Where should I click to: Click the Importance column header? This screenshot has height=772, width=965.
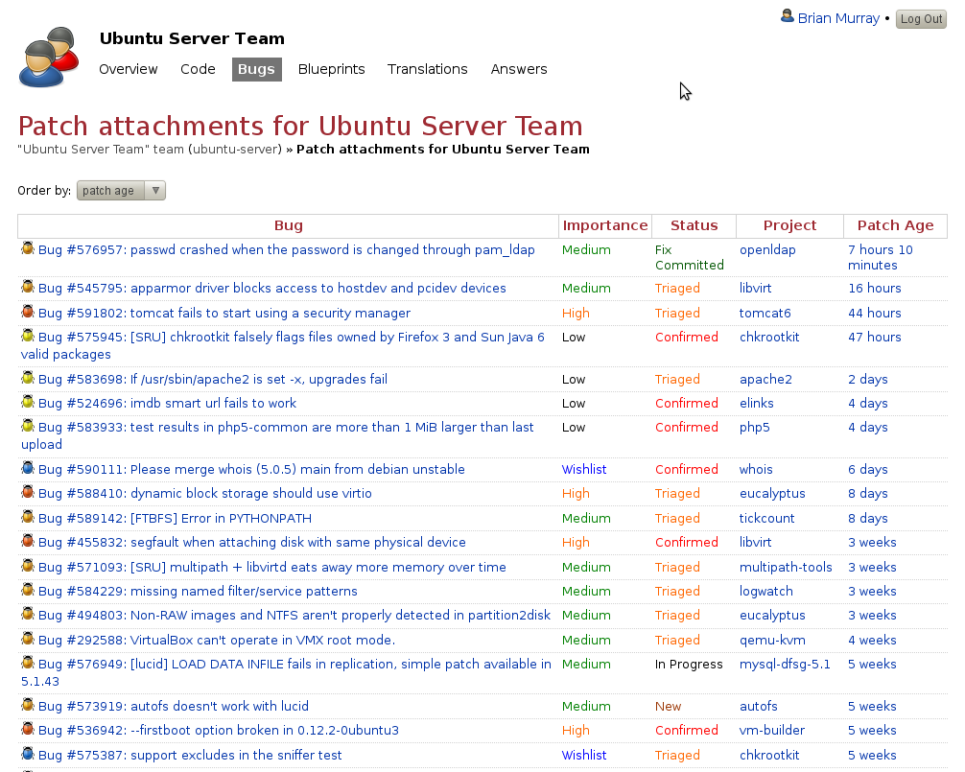(605, 225)
